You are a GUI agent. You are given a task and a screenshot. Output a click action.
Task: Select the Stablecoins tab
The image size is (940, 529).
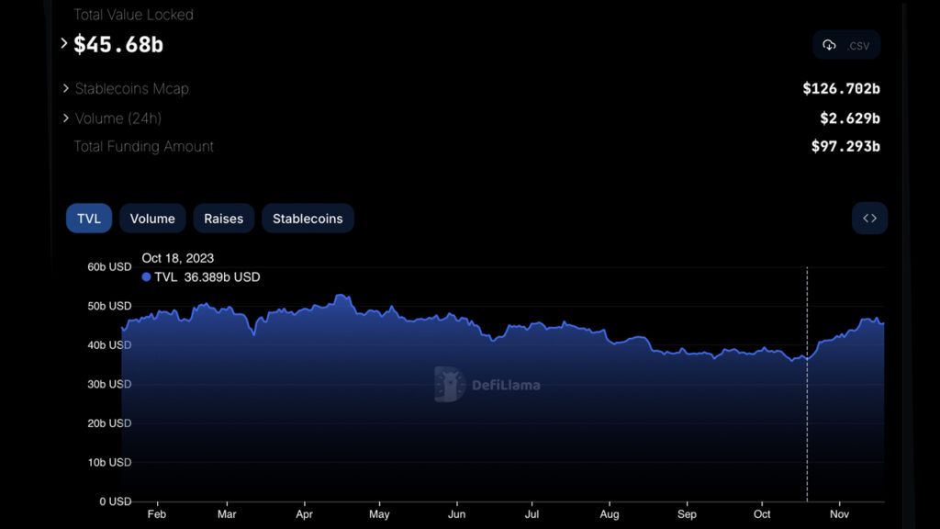tap(307, 218)
